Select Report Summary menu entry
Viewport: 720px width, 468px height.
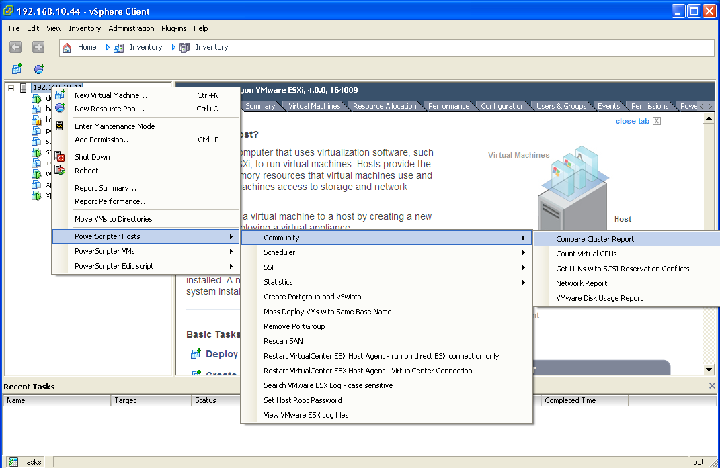click(146, 188)
